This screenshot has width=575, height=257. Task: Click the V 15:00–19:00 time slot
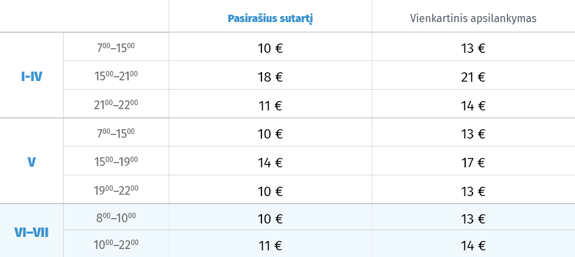[x=116, y=161]
